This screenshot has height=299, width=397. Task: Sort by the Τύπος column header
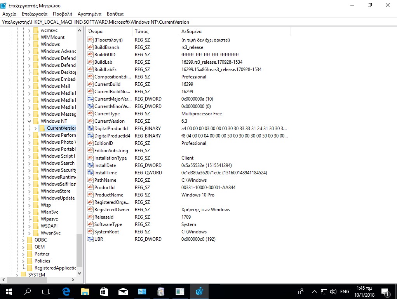(x=155, y=31)
